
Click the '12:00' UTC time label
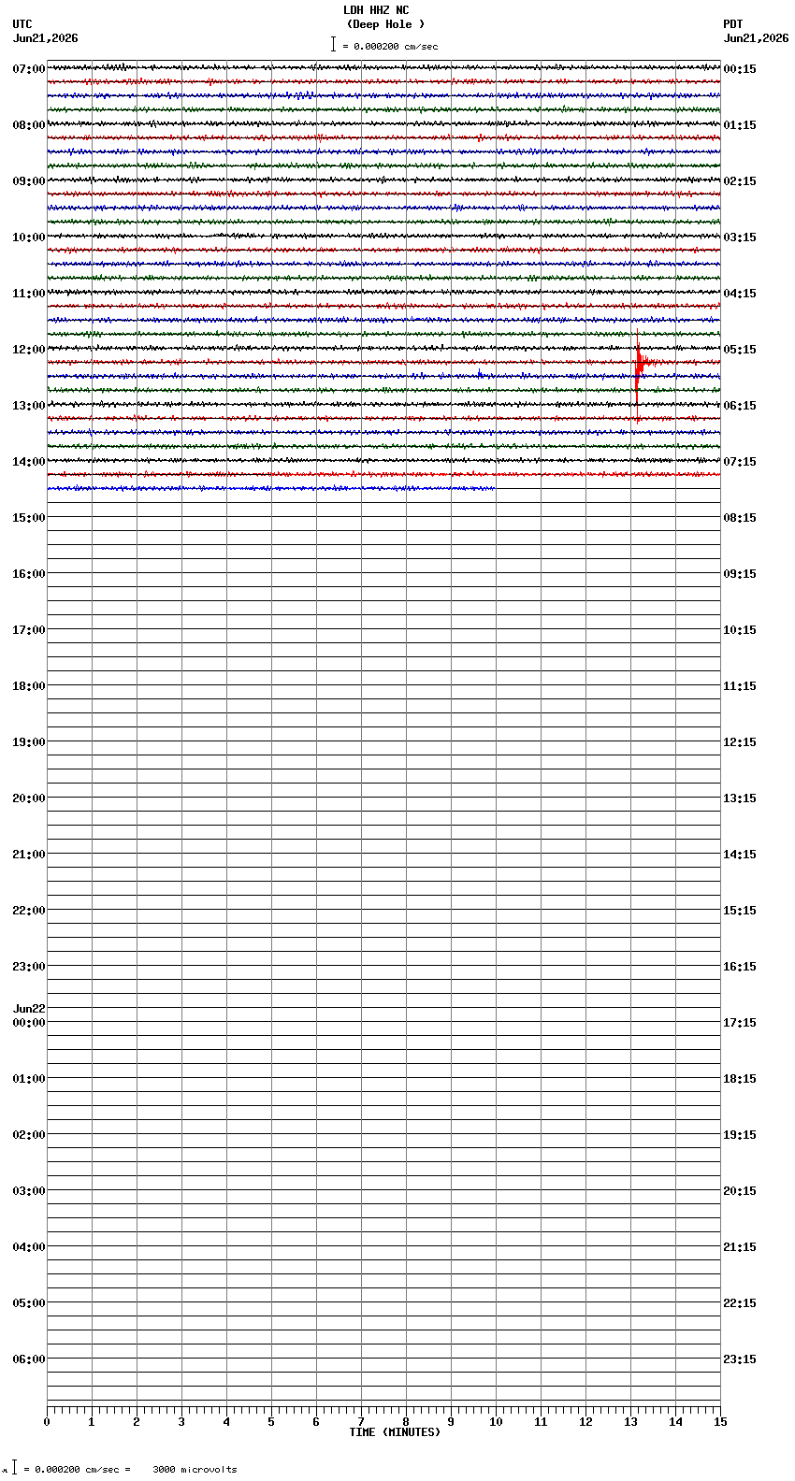tap(29, 350)
